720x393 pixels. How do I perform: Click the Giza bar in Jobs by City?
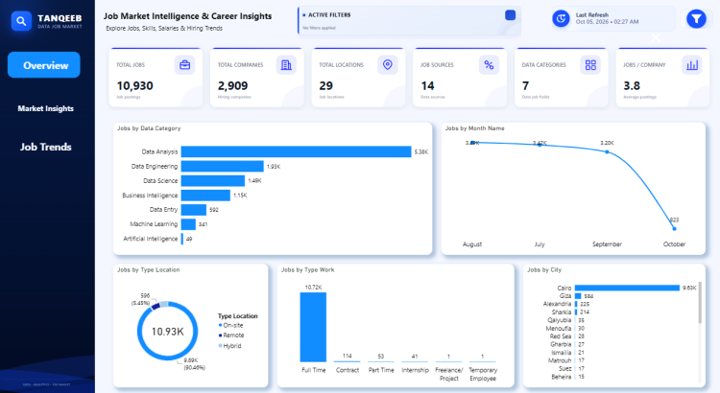pos(578,296)
